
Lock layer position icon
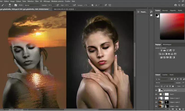(x=167, y=86)
